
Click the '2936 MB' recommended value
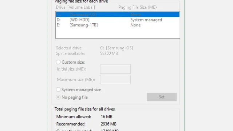click(x=108, y=124)
